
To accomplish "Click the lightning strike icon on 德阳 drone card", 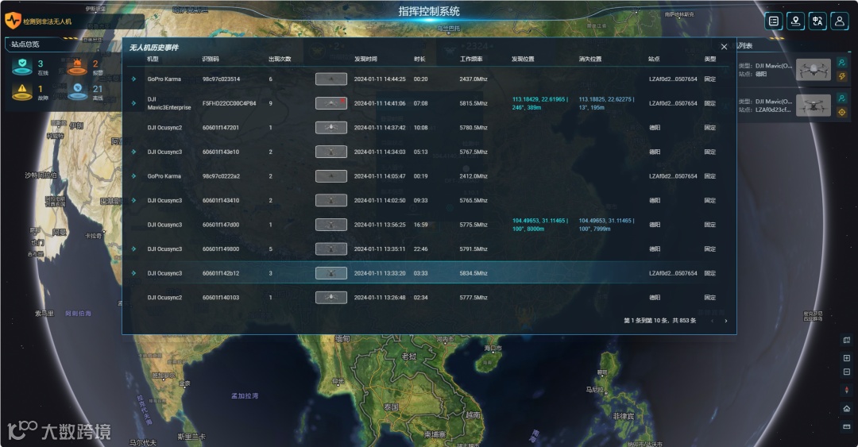I will tap(841, 76).
